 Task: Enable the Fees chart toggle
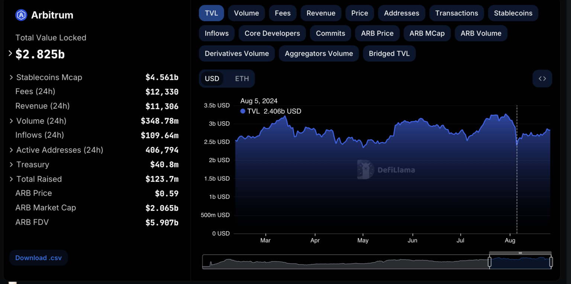[283, 13]
